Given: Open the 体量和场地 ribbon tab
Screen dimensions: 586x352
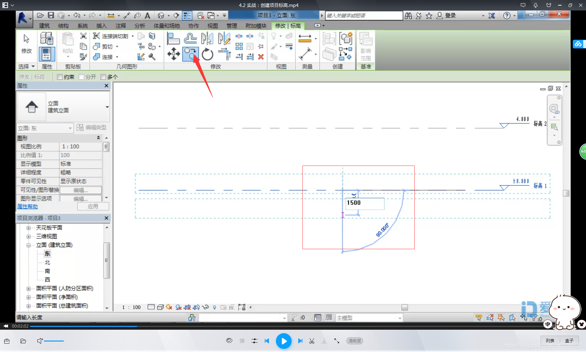Looking at the screenshot, I should (x=167, y=26).
